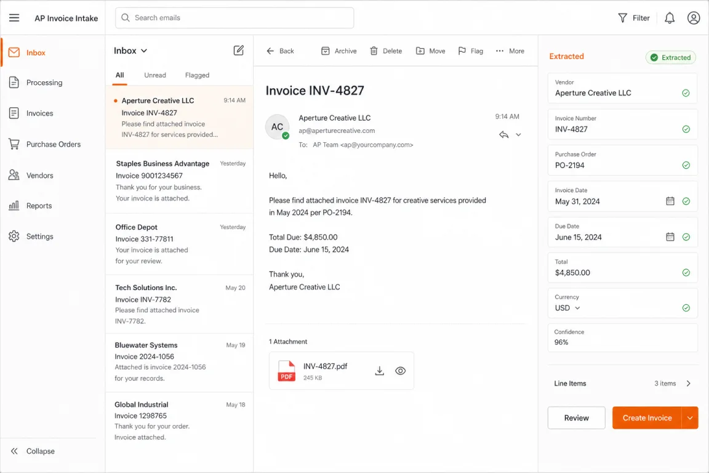Expand the Line Items section
This screenshot has width=709, height=473.
tap(622, 383)
